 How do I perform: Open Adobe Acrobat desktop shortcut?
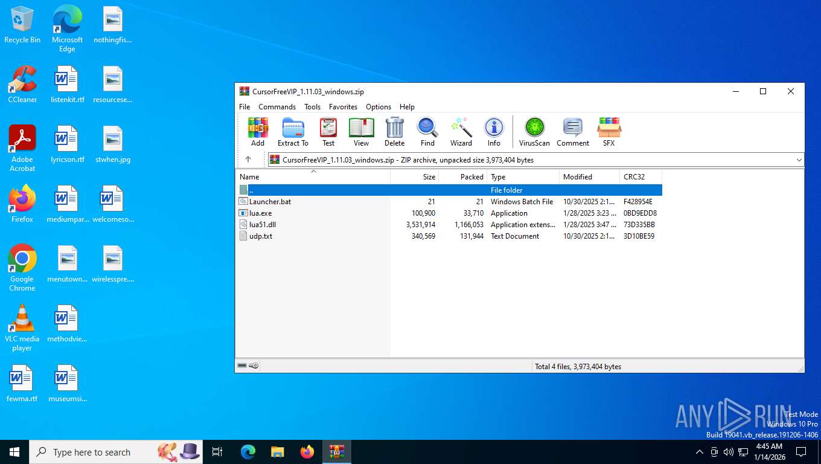pyautogui.click(x=22, y=149)
